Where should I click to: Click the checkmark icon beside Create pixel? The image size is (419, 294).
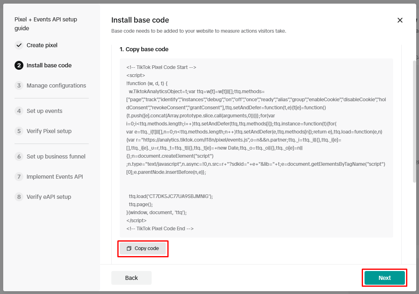pos(19,45)
